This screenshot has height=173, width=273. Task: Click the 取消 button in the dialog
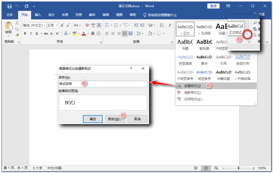(137, 119)
